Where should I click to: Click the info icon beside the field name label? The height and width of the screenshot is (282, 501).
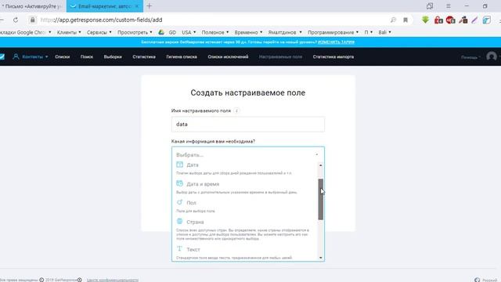[x=236, y=110]
